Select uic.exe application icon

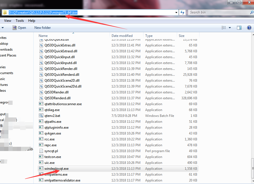41,163
